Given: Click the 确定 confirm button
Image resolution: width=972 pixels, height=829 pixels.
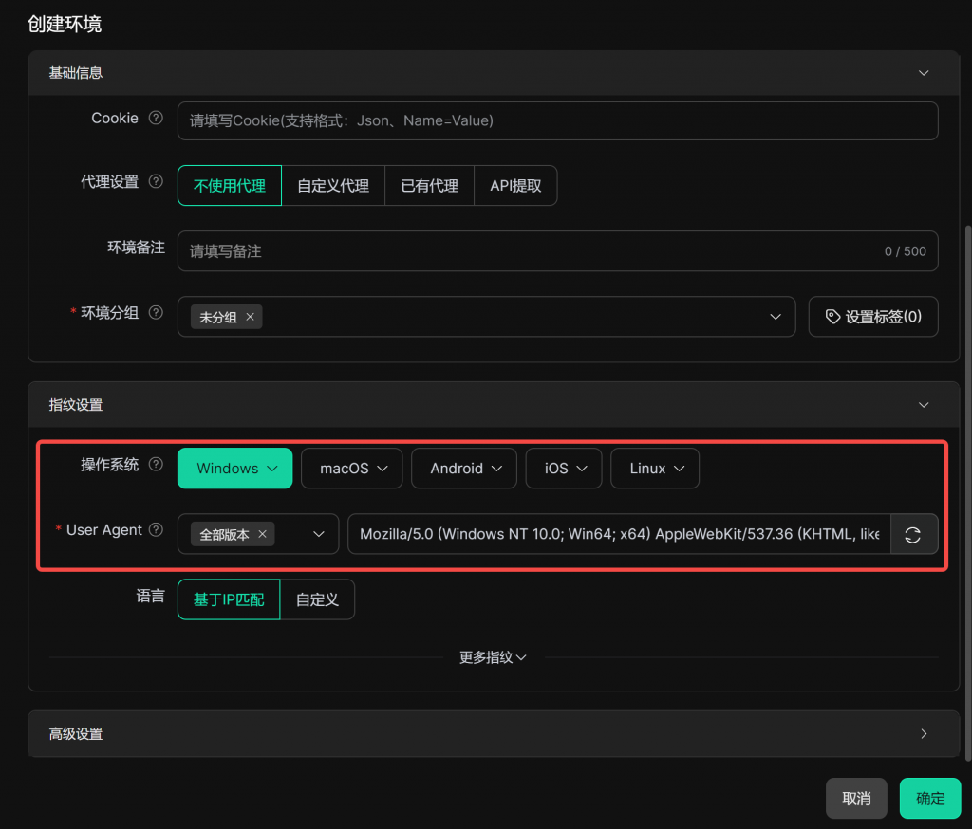Looking at the screenshot, I should (929, 799).
